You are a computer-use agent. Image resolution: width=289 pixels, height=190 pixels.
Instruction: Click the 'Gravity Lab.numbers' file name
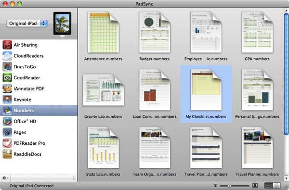pyautogui.click(x=103, y=116)
